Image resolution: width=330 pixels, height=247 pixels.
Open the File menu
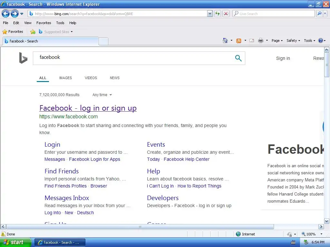point(5,23)
